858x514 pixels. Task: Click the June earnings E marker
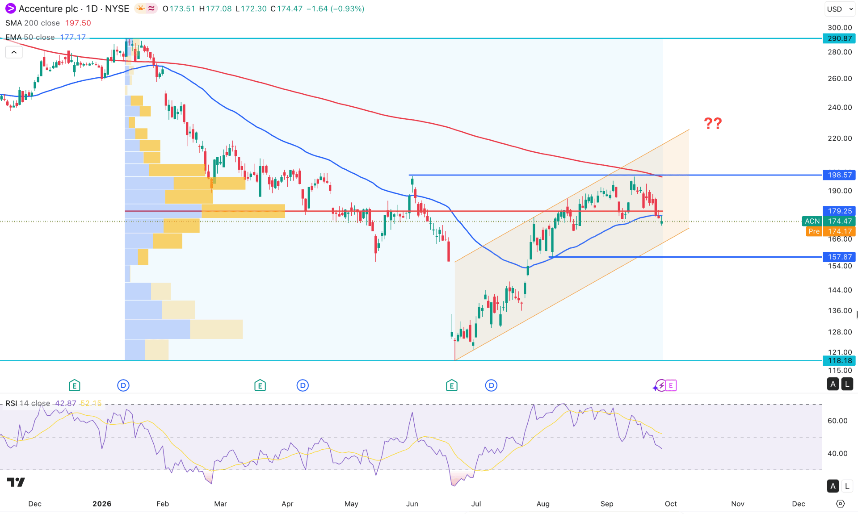452,385
